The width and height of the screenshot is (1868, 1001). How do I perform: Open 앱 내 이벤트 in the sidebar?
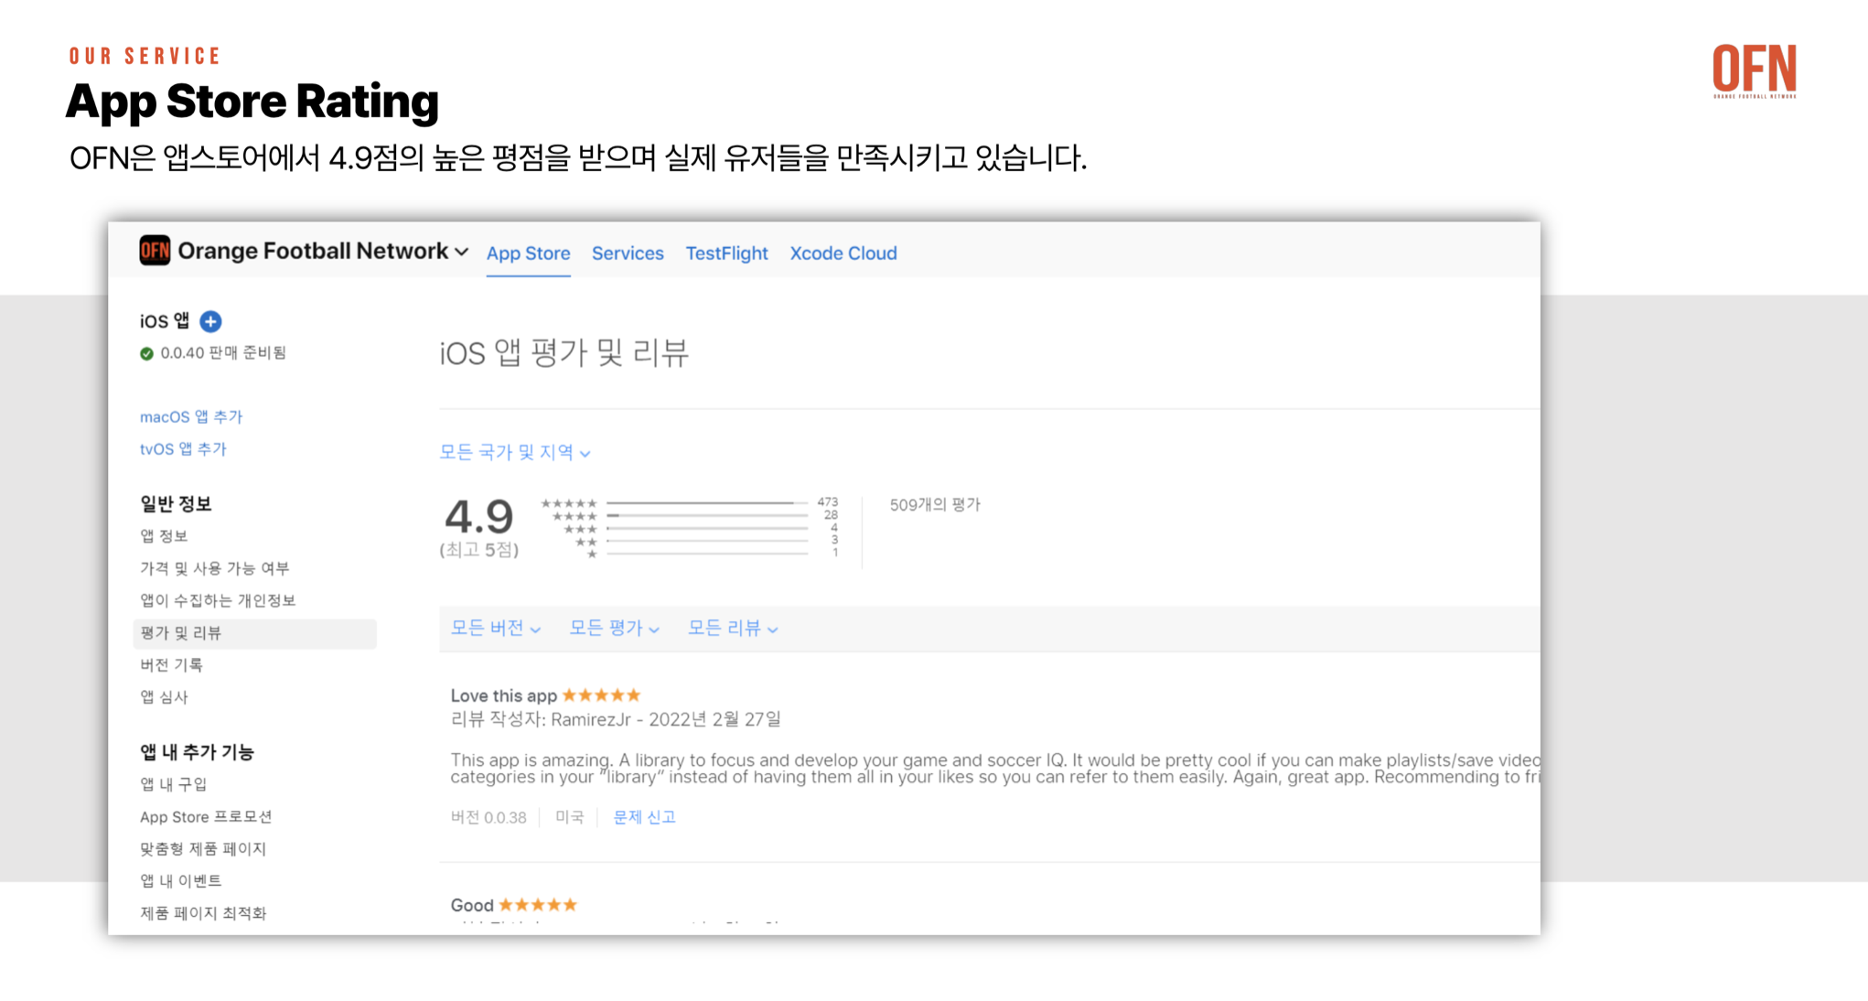coord(181,881)
